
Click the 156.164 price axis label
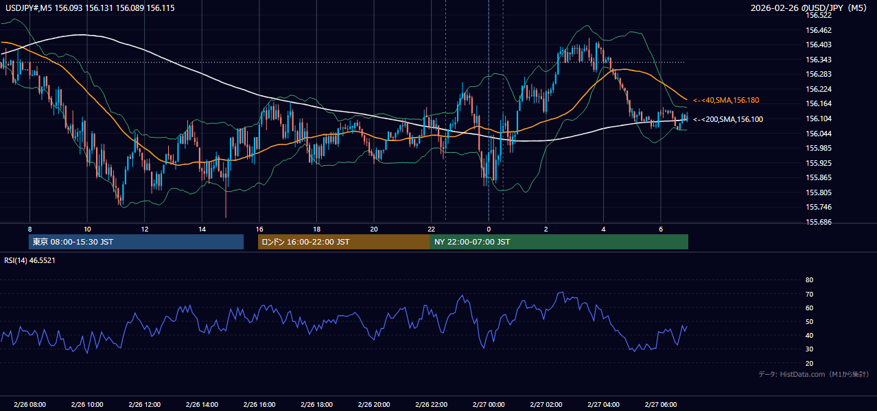pyautogui.click(x=818, y=103)
